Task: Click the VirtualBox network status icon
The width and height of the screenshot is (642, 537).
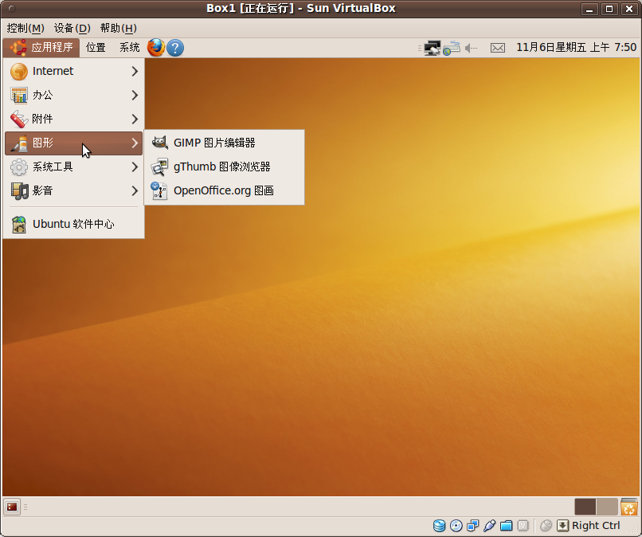Action: click(473, 526)
